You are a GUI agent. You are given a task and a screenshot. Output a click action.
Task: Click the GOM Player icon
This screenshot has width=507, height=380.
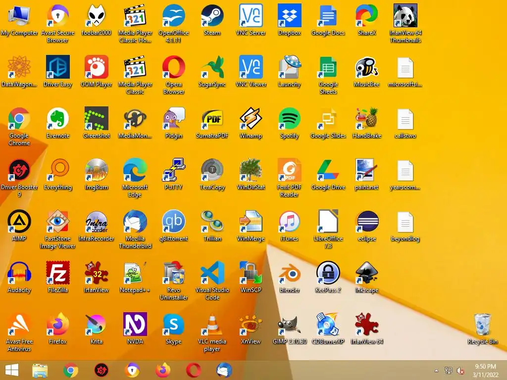pos(97,67)
